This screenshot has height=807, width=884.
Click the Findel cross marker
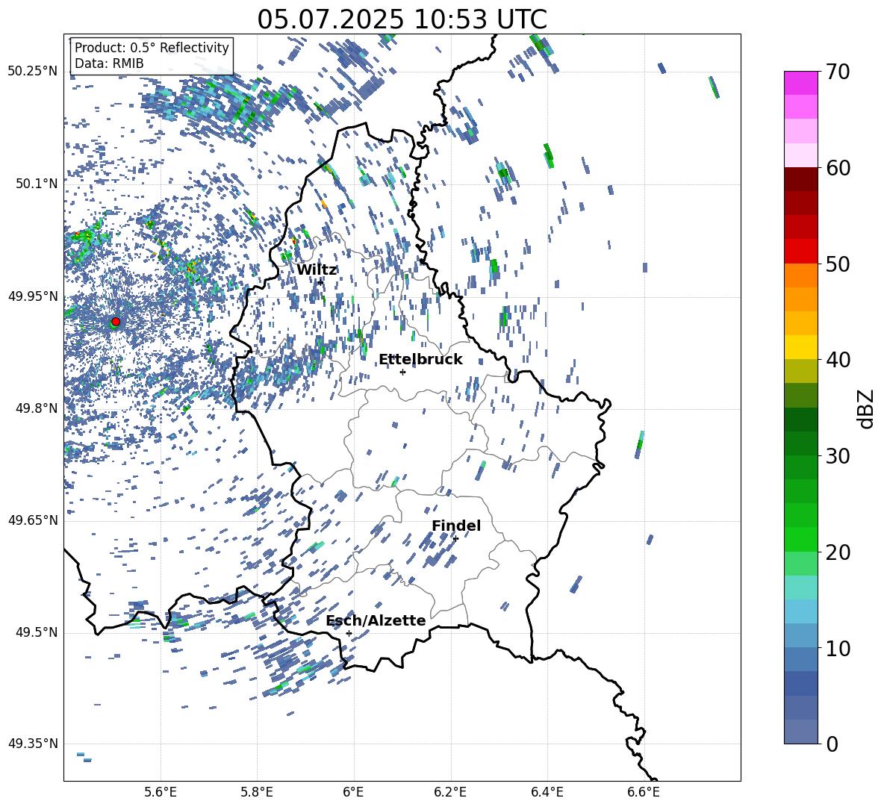click(455, 539)
